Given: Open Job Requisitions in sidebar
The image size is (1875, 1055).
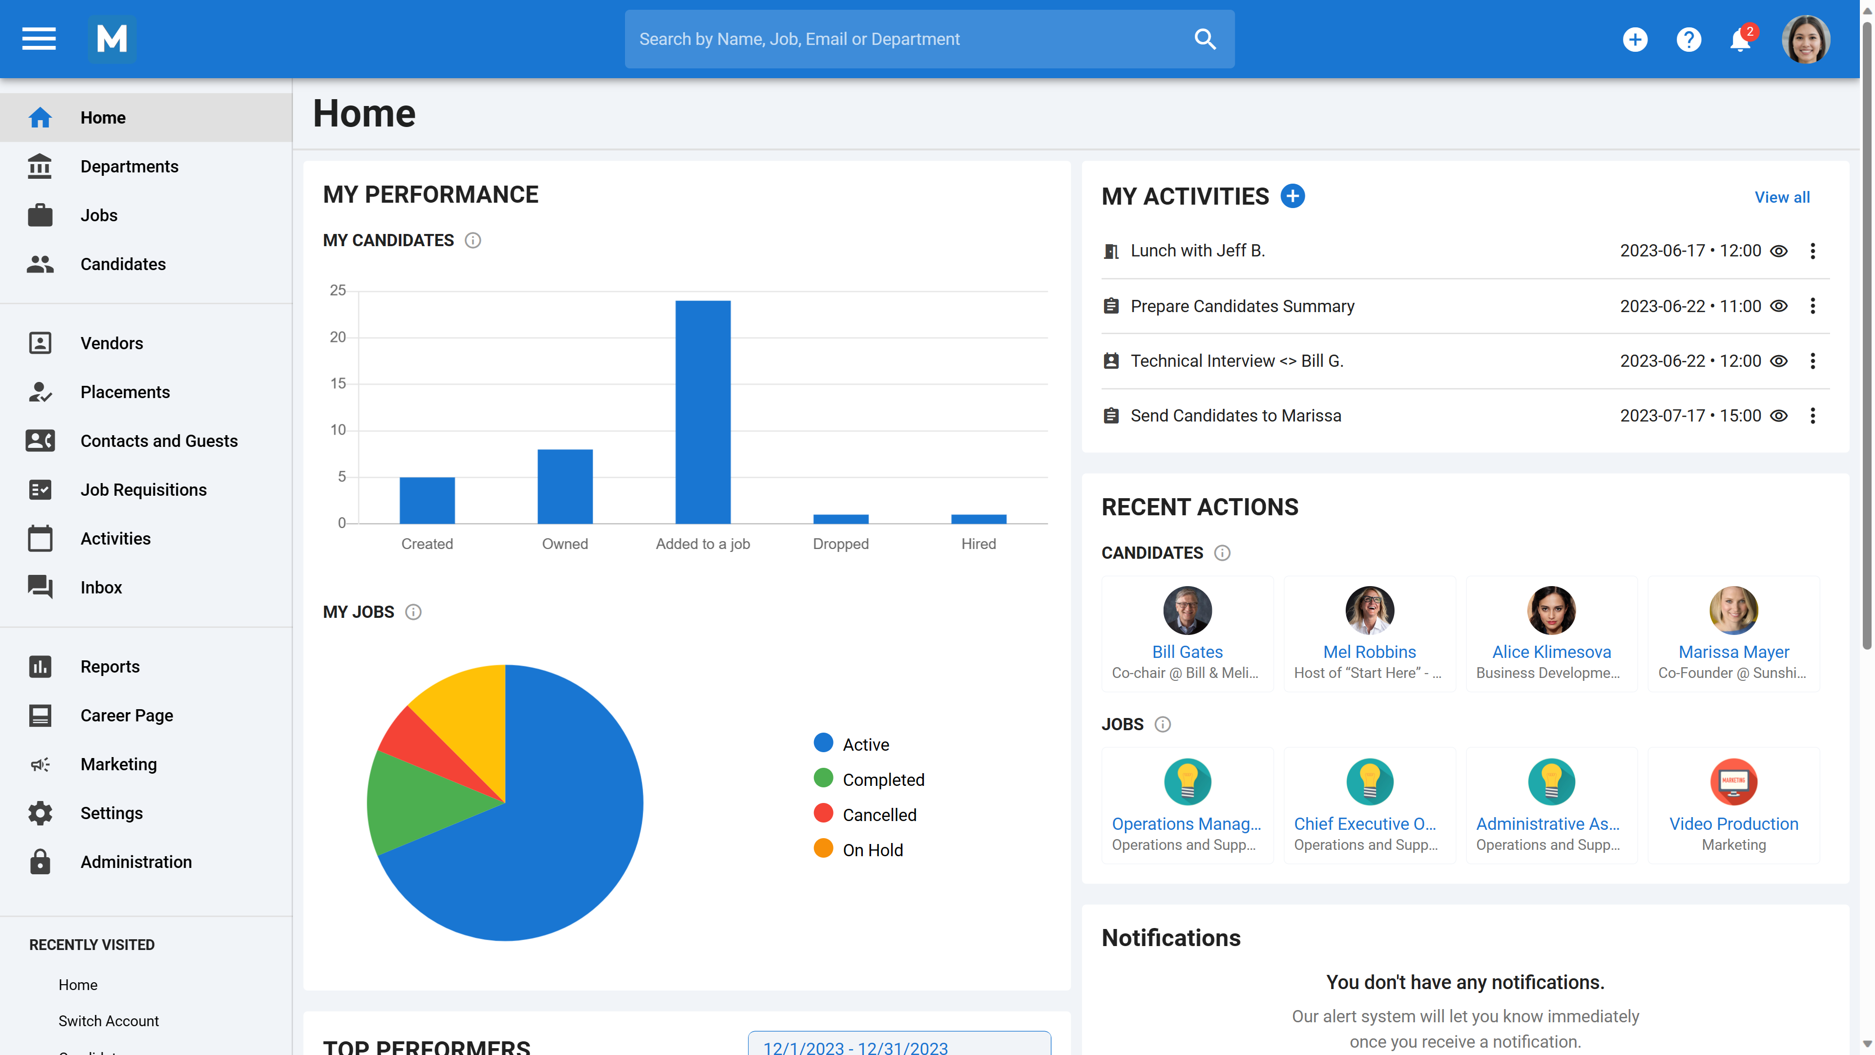Looking at the screenshot, I should [x=144, y=490].
